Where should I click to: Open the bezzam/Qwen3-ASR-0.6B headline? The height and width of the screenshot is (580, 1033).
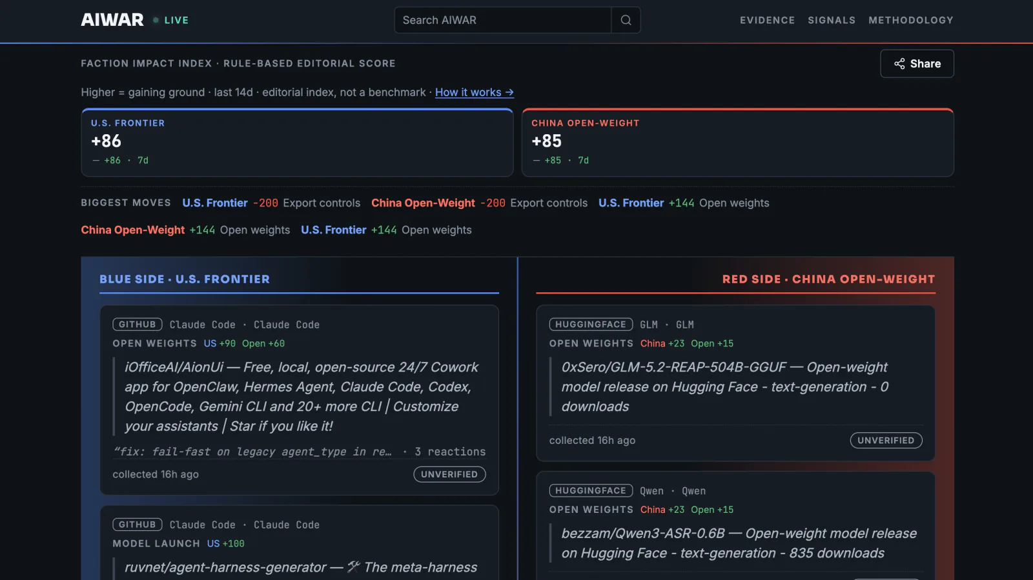point(739,543)
